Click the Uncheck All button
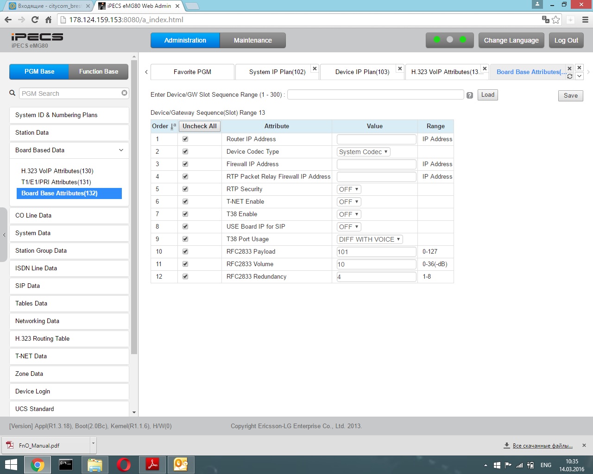This screenshot has width=593, height=474. point(199,126)
